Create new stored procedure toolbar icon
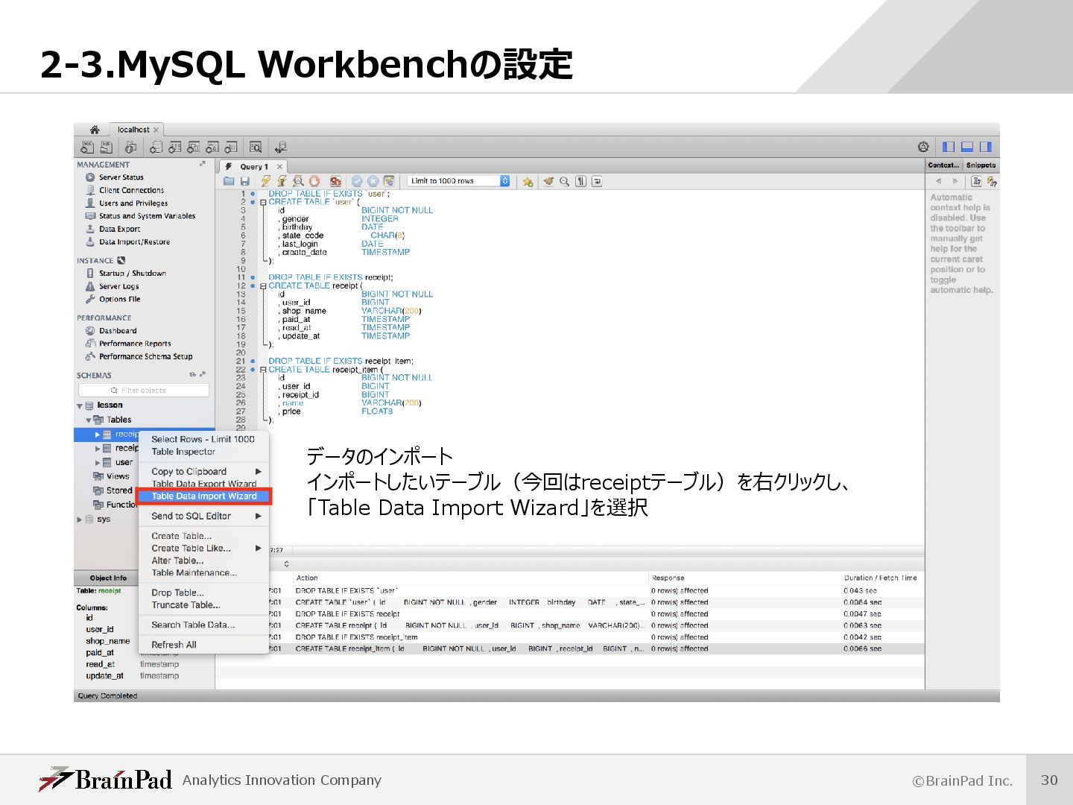Viewport: 1073px width, 805px height. [212, 148]
